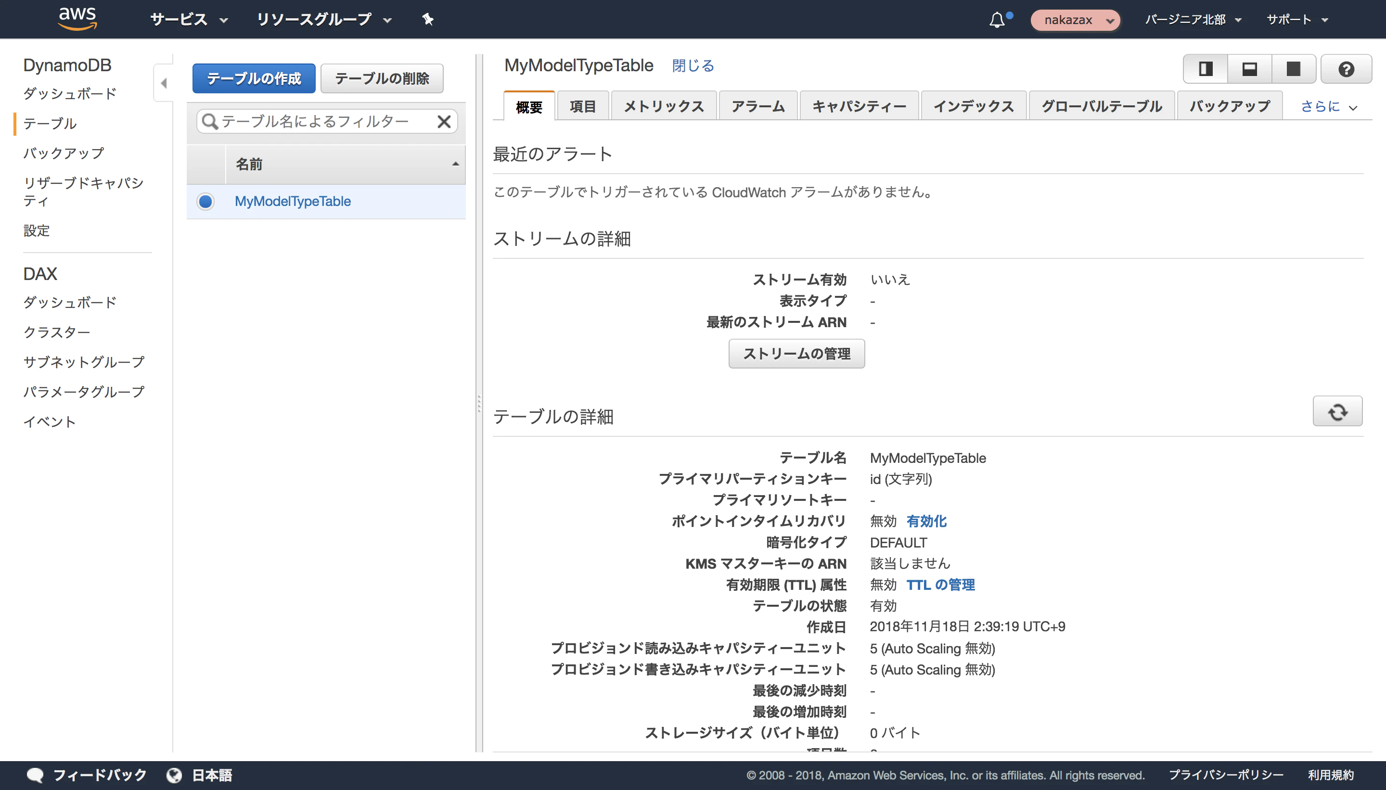Click the 閉じる link beside table title
The width and height of the screenshot is (1386, 790).
click(x=693, y=65)
